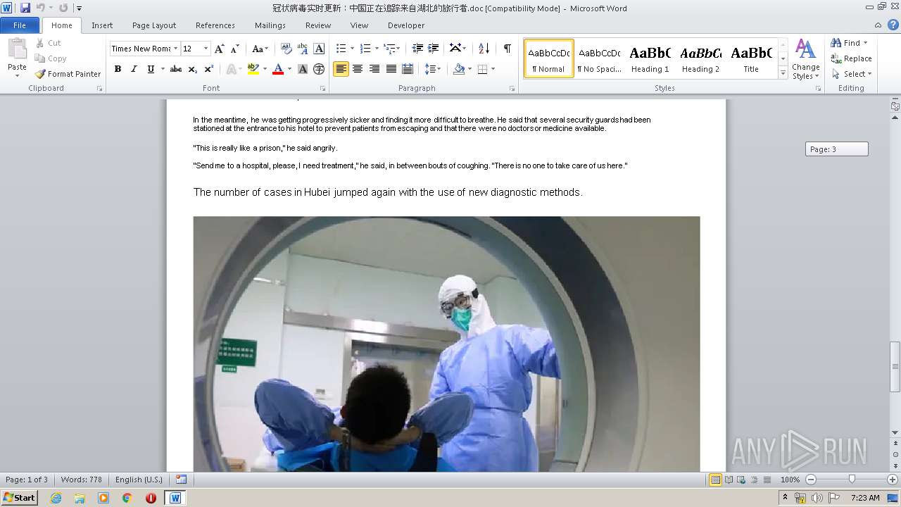The image size is (901, 507).
Task: Switch to the Developer tab
Action: click(x=406, y=25)
